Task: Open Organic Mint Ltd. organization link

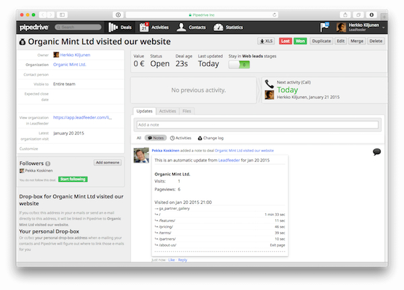Action: (69, 65)
